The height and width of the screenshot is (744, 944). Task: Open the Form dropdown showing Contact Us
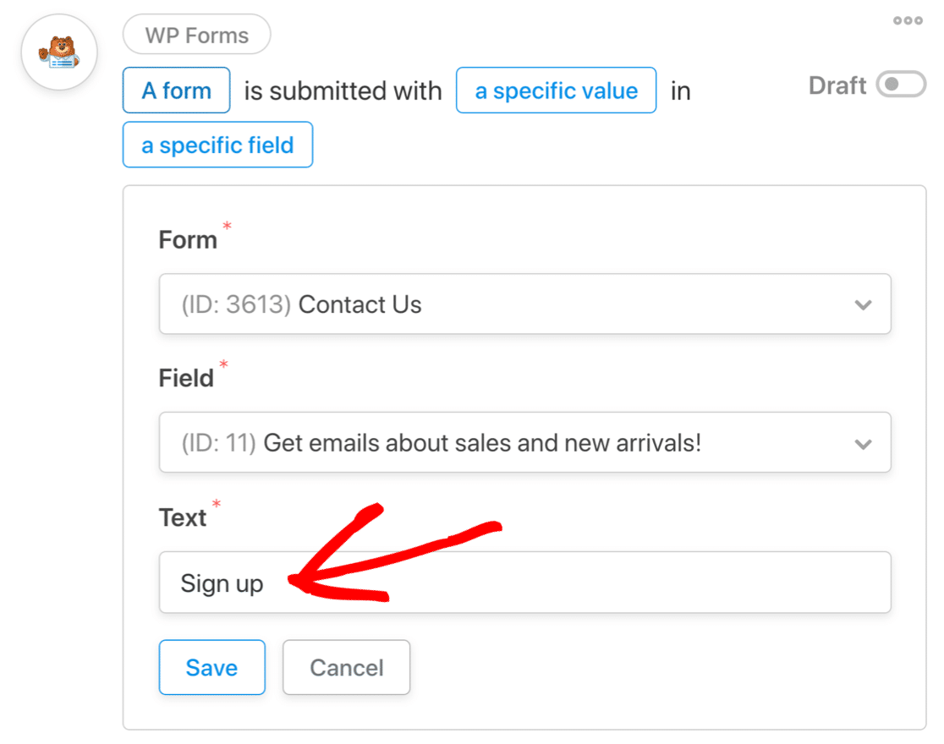pyautogui.click(x=508, y=304)
